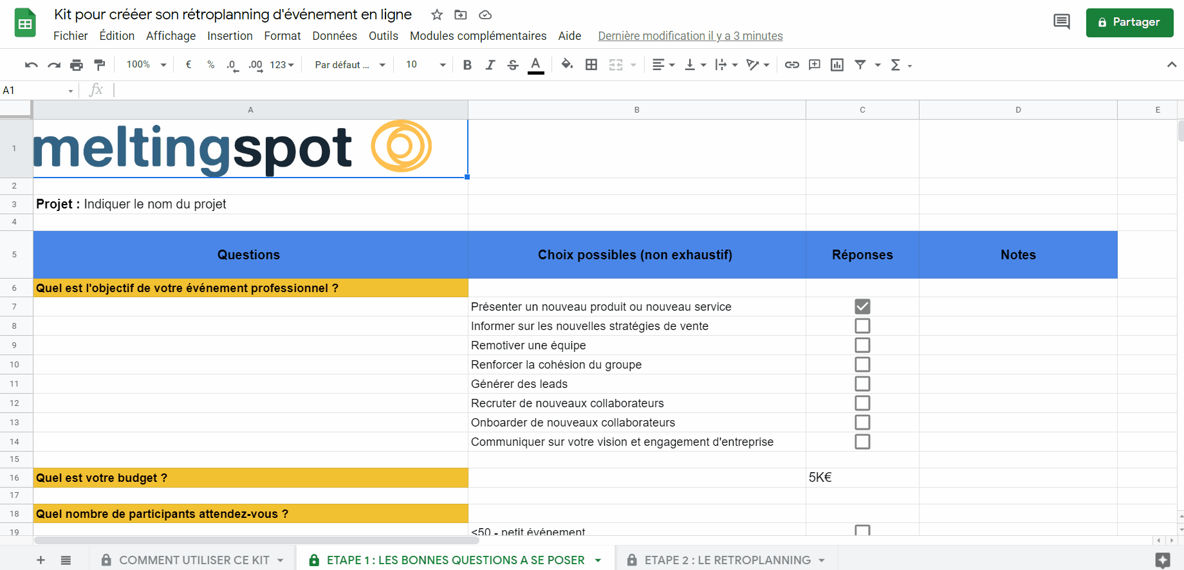Image resolution: width=1184 pixels, height=570 pixels.
Task: Toggle italic formatting
Action: point(490,65)
